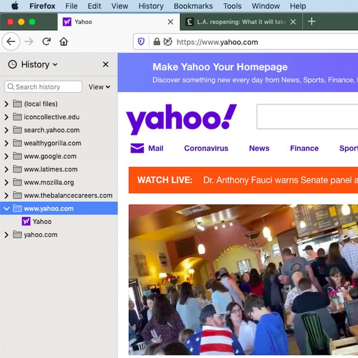Open the Edit menu
Image resolution: width=358 pixels, height=358 pixels.
point(94,6)
